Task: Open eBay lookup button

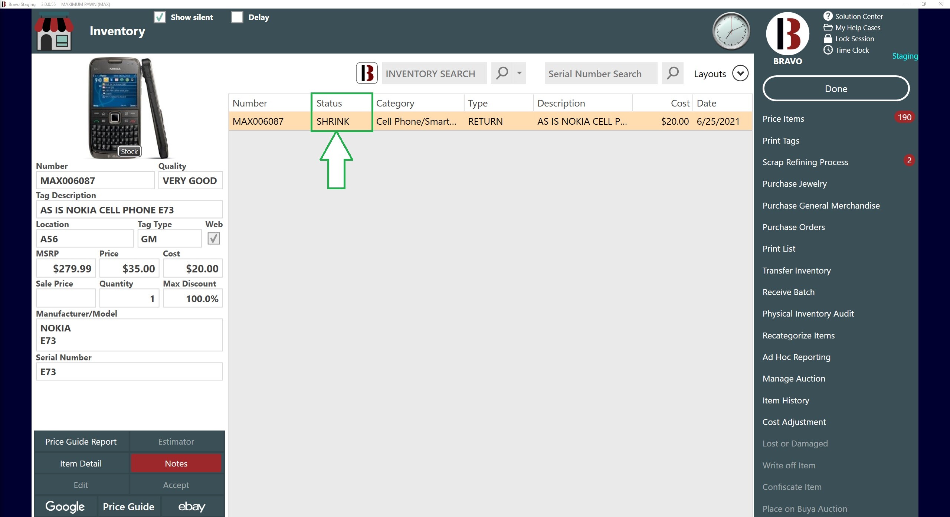Action: coord(192,506)
